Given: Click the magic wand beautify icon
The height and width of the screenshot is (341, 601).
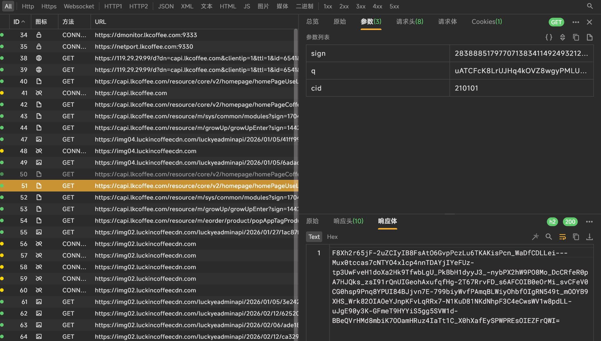Looking at the screenshot, I should pyautogui.click(x=535, y=237).
